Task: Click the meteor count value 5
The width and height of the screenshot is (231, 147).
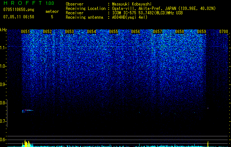Action: point(52,17)
